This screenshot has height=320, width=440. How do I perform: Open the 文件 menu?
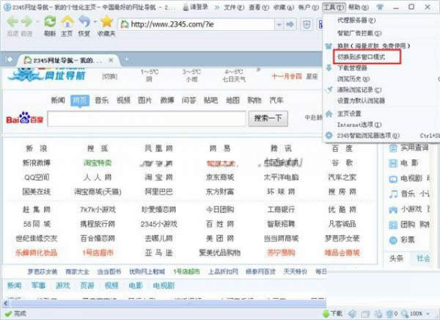tap(234, 7)
